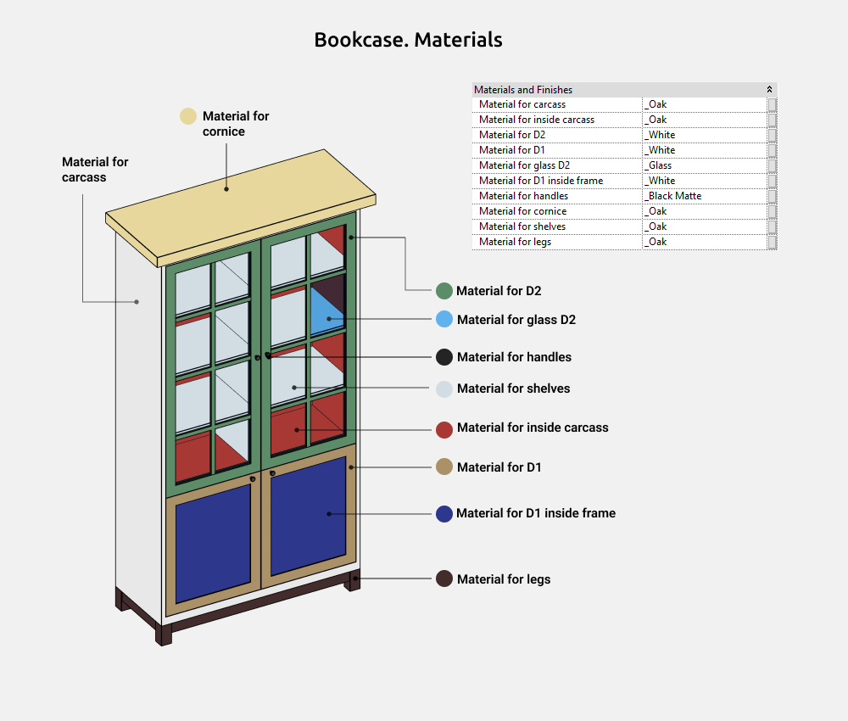Click the Material for carcass diagram label

[x=95, y=170]
